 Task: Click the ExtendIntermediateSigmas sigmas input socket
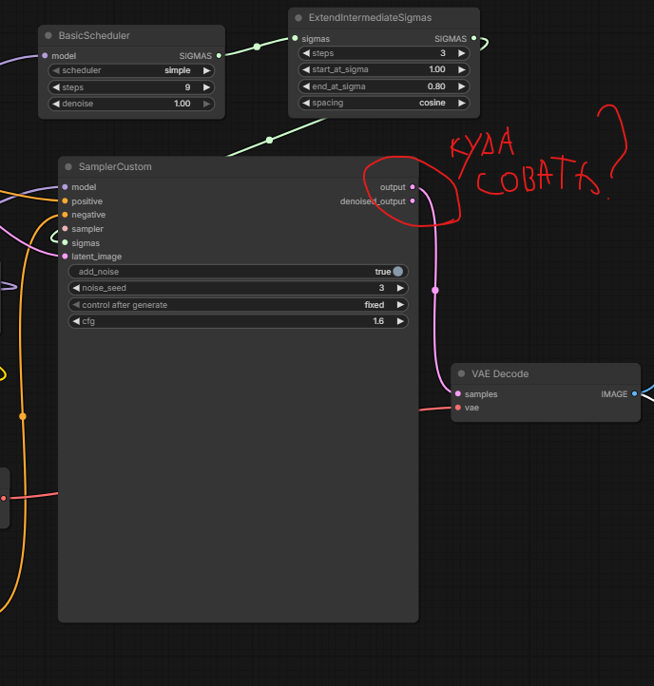[x=295, y=39]
